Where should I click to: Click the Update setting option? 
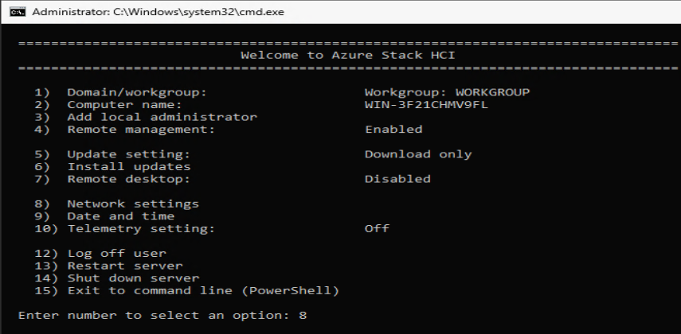(x=128, y=154)
